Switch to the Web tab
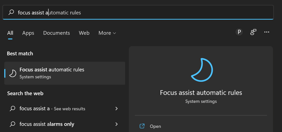282x132 pixels. click(x=84, y=33)
